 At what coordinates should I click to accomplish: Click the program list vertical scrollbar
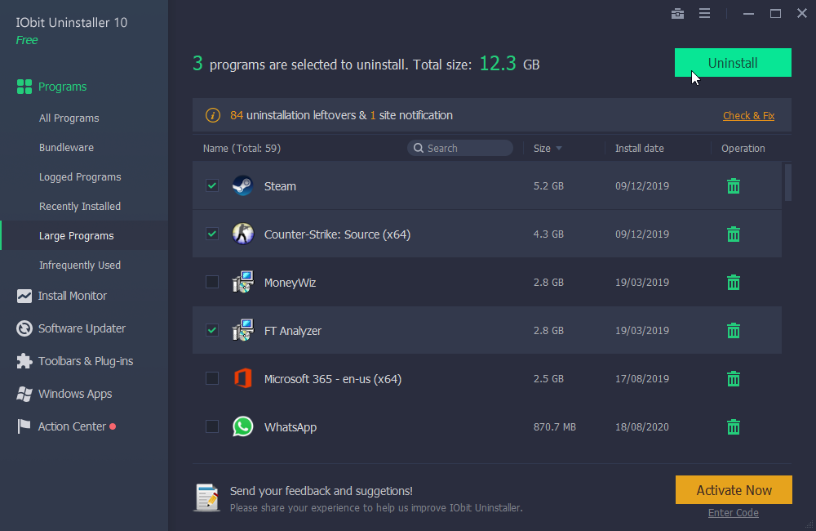click(x=788, y=182)
